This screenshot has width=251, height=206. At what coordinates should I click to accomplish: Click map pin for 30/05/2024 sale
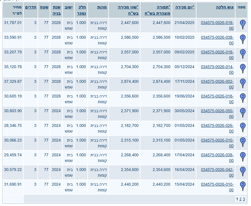click(x=243, y=112)
